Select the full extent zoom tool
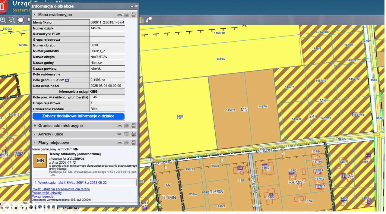 (x=21, y=20)
